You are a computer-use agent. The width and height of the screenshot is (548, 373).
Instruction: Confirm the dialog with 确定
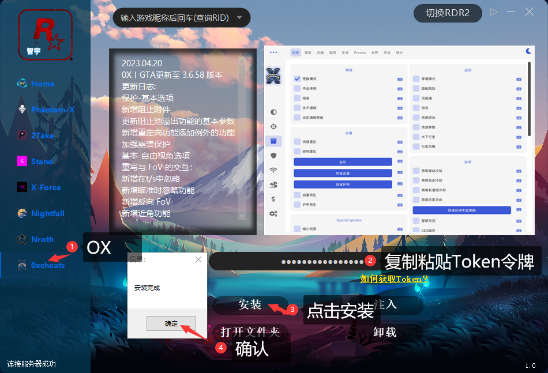click(x=171, y=323)
